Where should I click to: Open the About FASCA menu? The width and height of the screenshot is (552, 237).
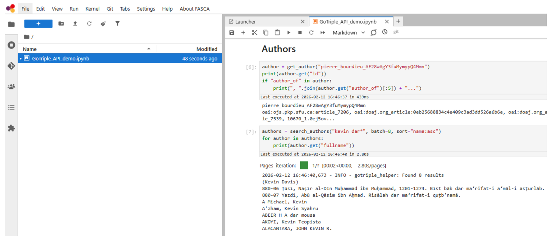click(195, 9)
